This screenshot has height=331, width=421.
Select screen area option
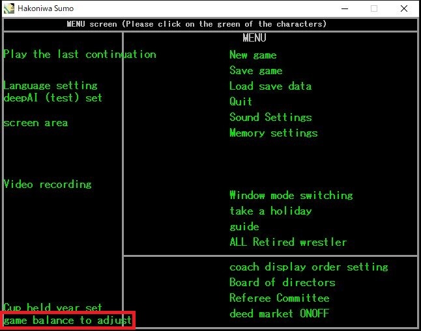35,123
